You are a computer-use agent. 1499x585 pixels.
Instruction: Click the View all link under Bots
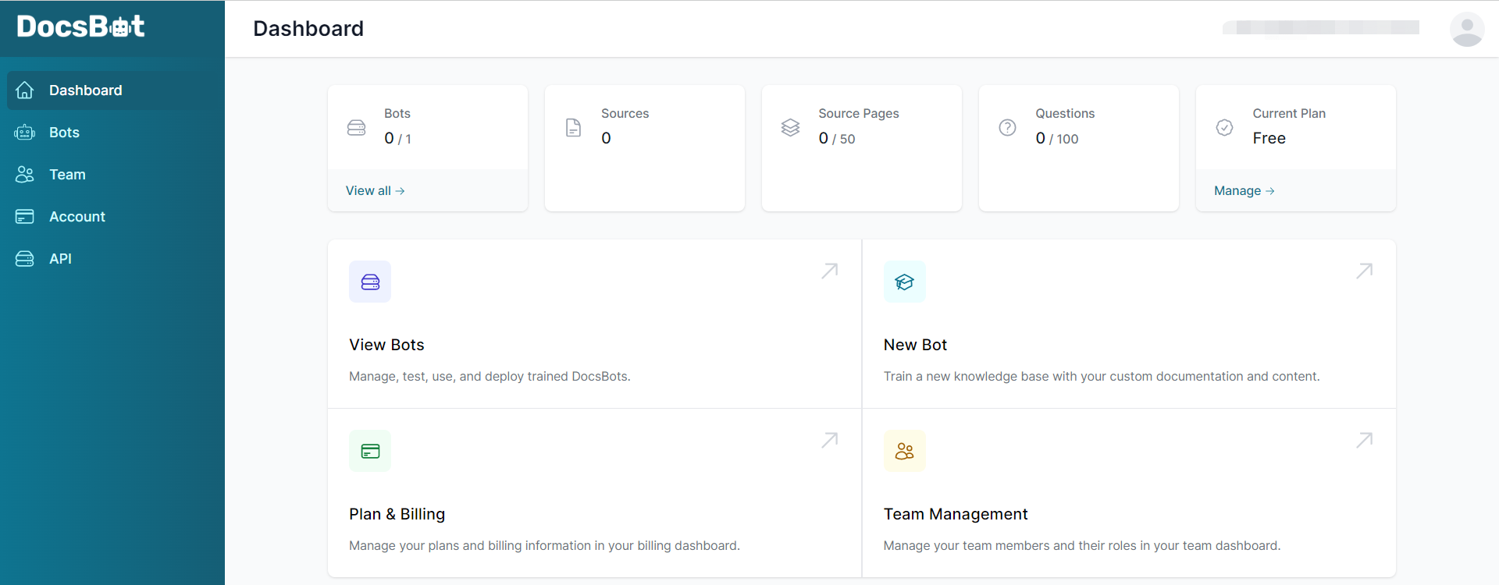[375, 191]
